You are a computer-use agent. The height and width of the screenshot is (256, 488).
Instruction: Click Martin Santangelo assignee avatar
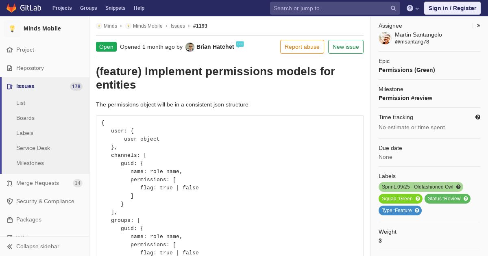coord(385,38)
